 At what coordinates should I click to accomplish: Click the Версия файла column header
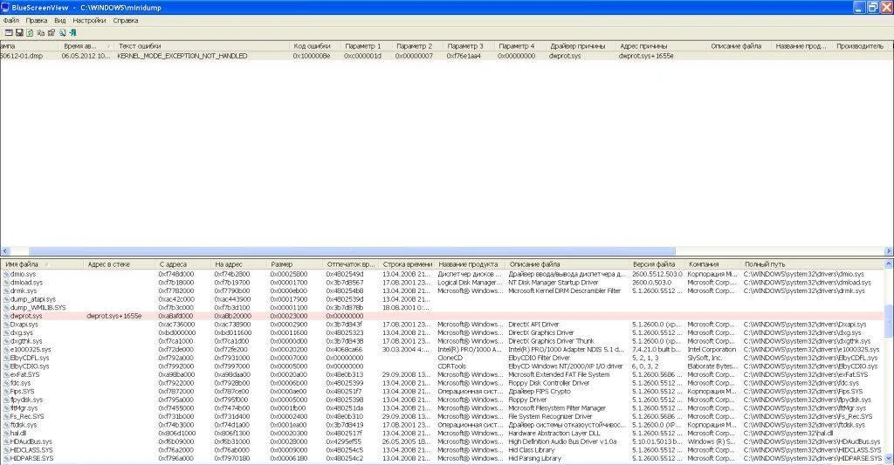coord(657,264)
